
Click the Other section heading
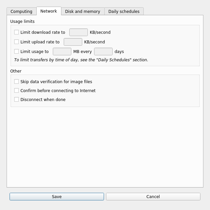(16, 71)
